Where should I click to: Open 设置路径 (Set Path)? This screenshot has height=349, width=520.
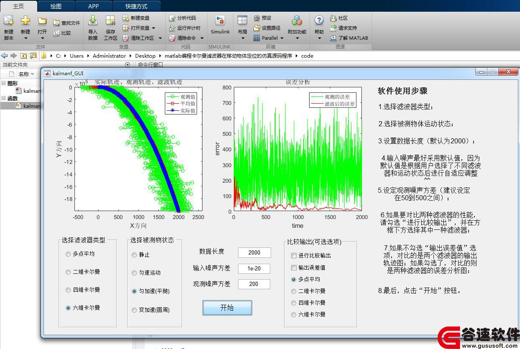(x=267, y=28)
